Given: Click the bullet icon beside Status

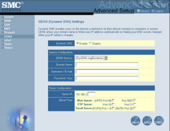Looking at the screenshot, I should click(3, 48).
